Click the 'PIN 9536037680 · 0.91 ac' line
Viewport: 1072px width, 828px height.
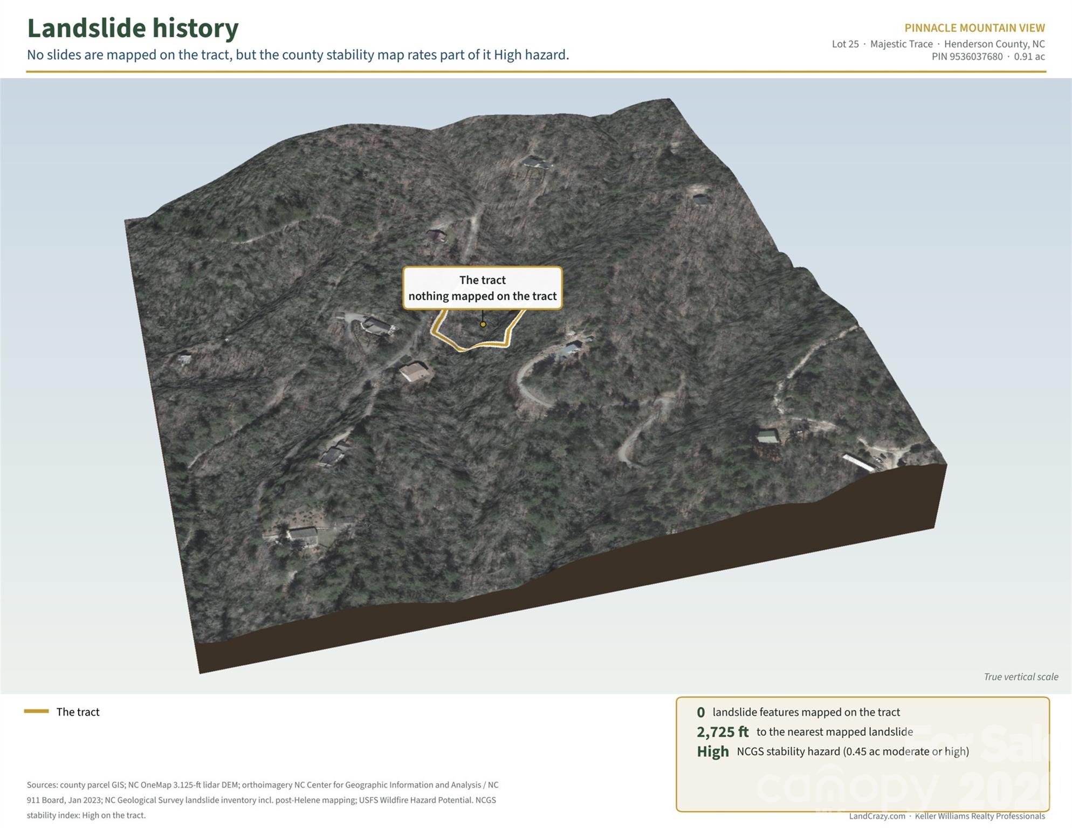pos(988,57)
